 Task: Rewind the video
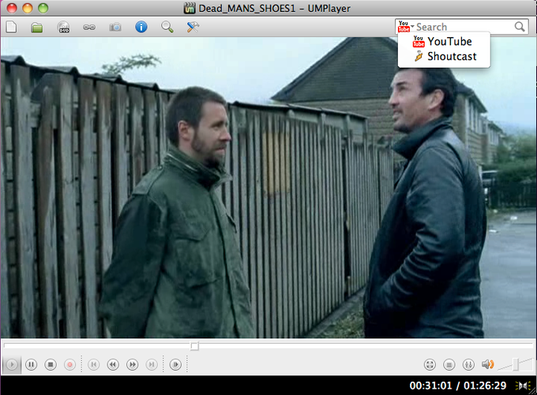pyautogui.click(x=113, y=364)
